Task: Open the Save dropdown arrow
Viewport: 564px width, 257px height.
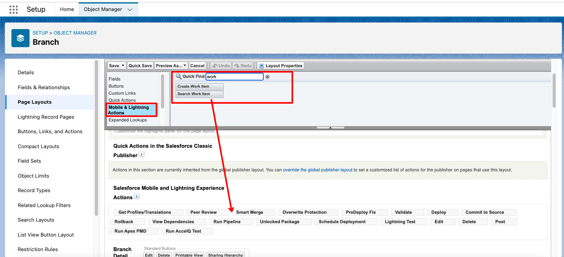Action: 123,66
